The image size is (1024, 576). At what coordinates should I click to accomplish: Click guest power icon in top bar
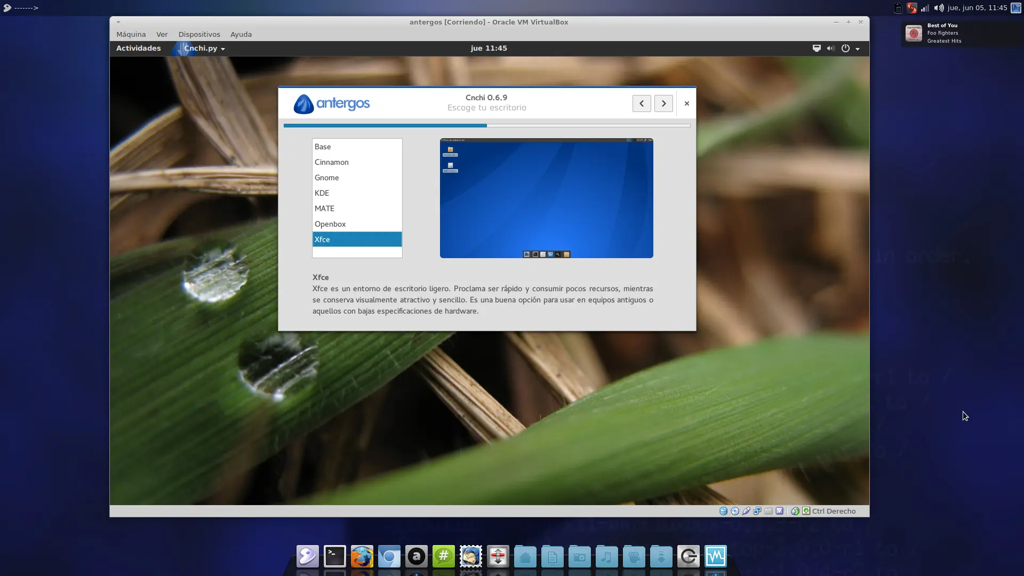click(845, 48)
